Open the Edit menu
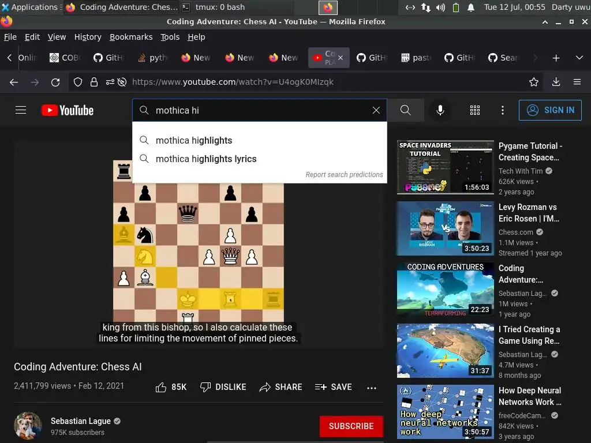Image resolution: width=591 pixels, height=443 pixels. tap(32, 37)
